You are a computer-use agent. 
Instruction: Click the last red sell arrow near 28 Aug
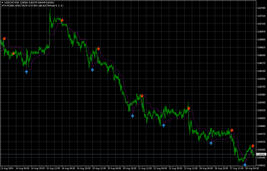[x=253, y=146]
